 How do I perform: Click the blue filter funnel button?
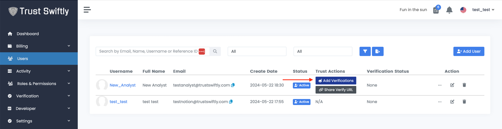coord(365,51)
